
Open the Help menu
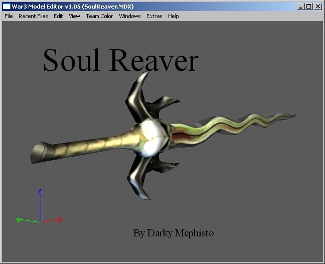[x=173, y=16]
